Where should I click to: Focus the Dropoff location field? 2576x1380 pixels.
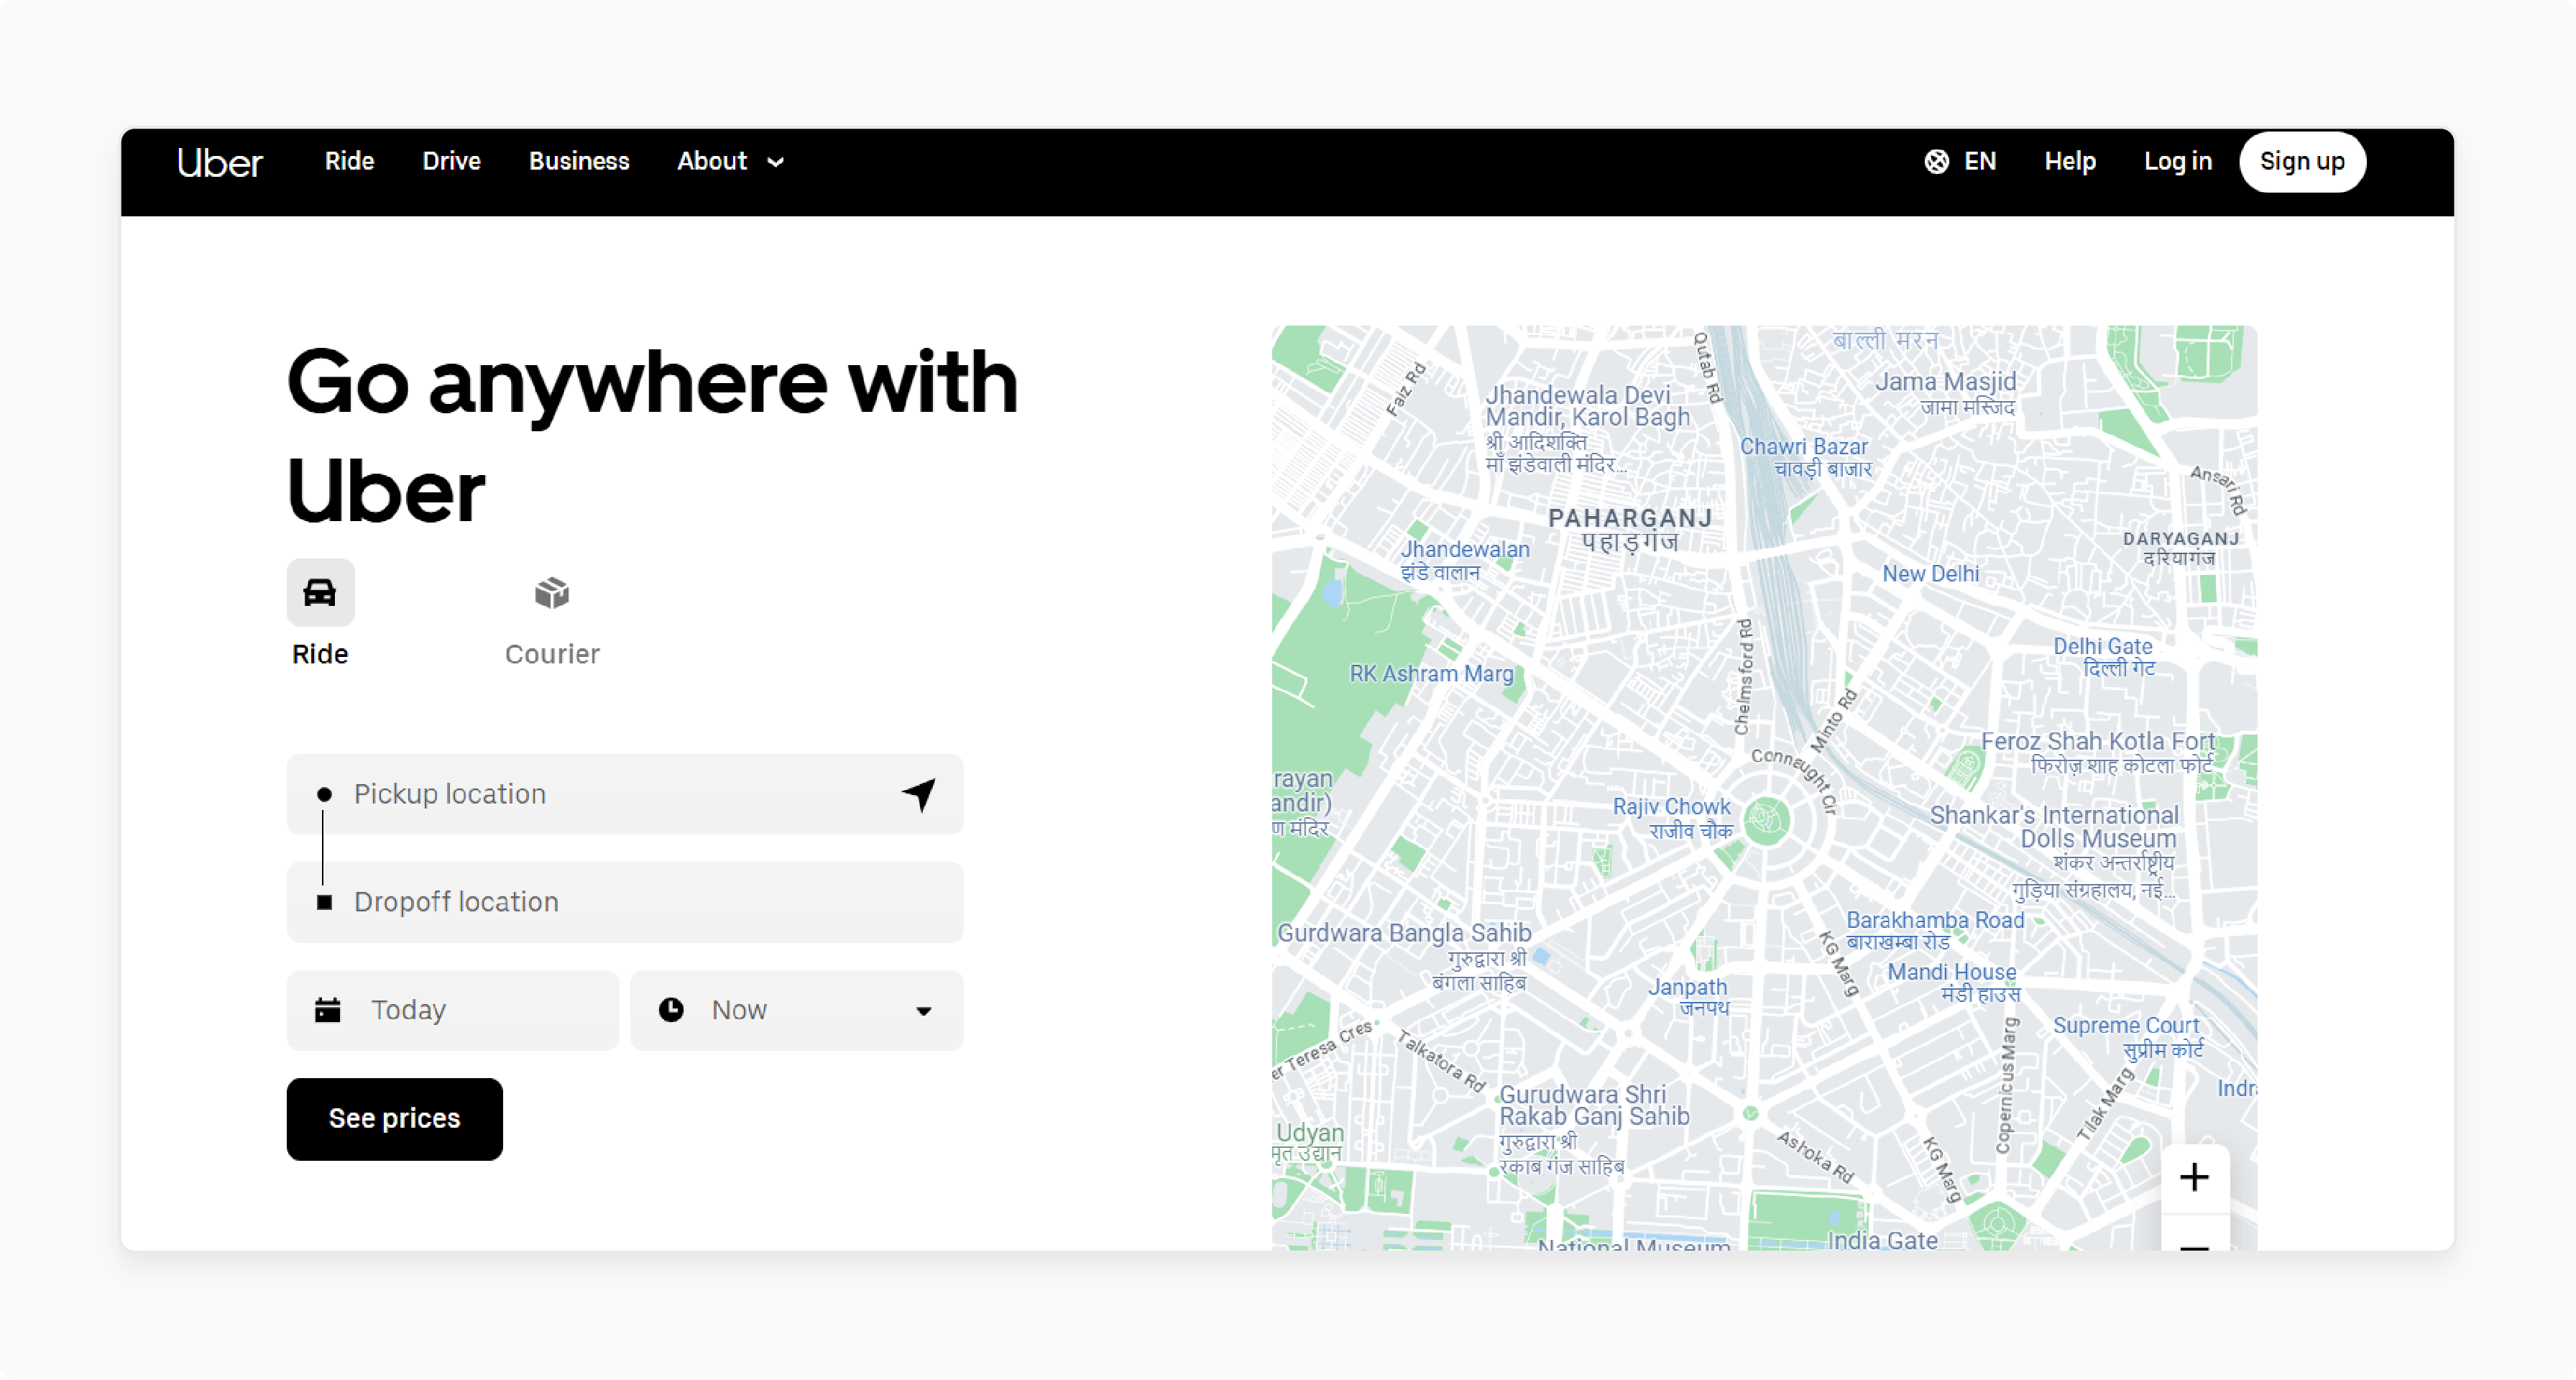625,902
